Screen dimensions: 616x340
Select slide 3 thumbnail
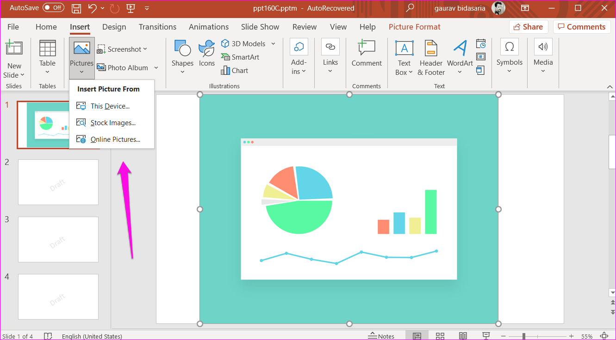pos(58,239)
